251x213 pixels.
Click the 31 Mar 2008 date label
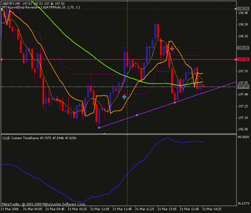(x=10, y=209)
